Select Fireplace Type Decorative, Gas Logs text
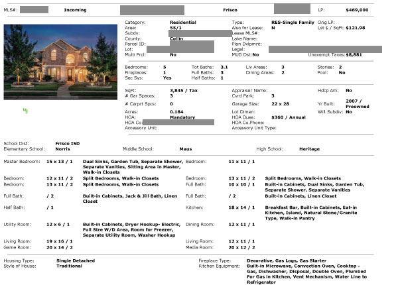The height and width of the screenshot is (285, 398). point(287,260)
